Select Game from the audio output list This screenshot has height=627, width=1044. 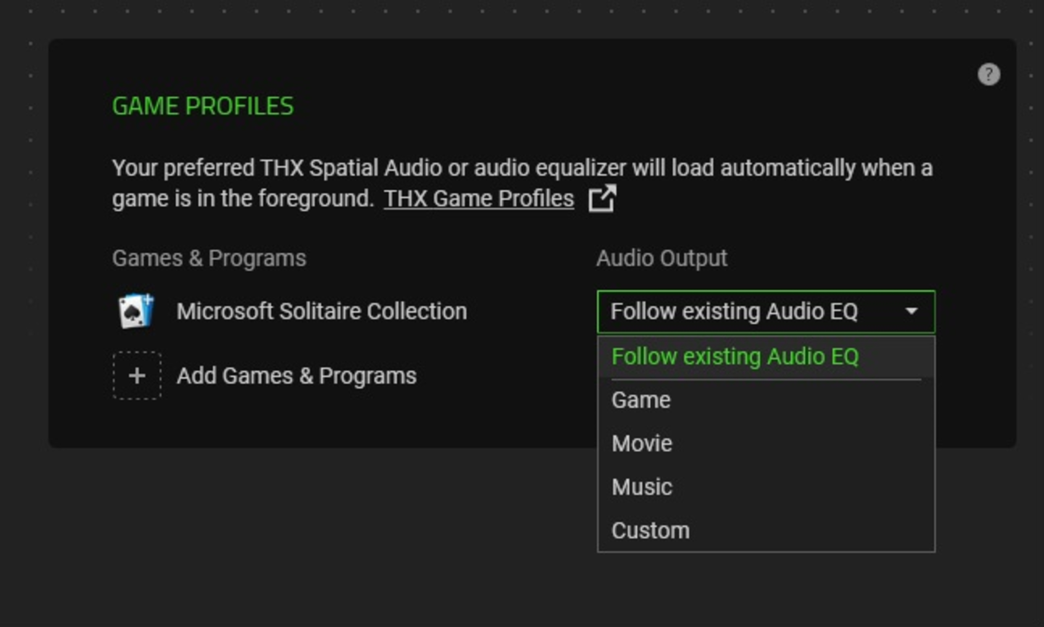641,400
